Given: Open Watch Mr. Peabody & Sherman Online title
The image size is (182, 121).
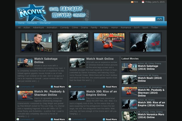Looking at the screenshot, I should click(49, 93).
